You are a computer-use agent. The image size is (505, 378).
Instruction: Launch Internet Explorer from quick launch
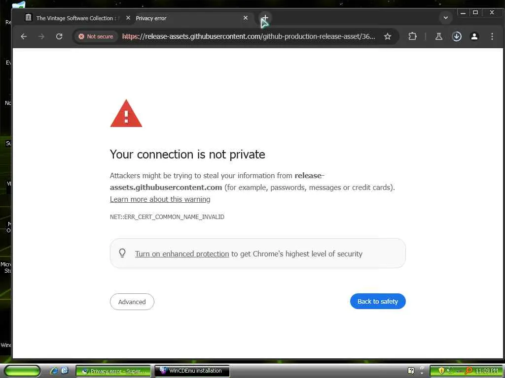click(54, 371)
